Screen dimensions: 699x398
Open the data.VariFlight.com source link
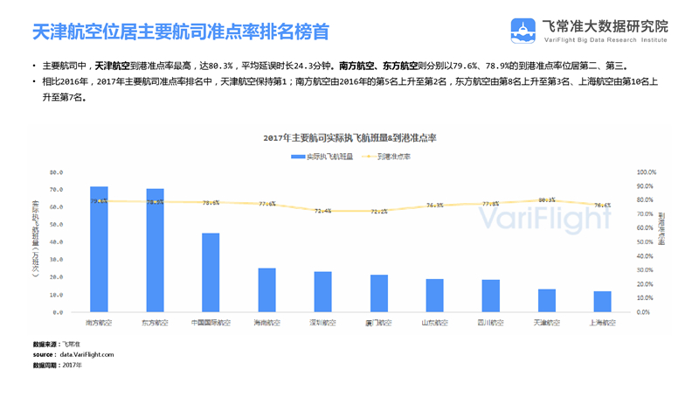coord(87,355)
